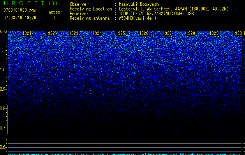The height and width of the screenshot is (155, 245).
Task: Click the date stamp 07.03.10 19:20
Action: coord(20,18)
